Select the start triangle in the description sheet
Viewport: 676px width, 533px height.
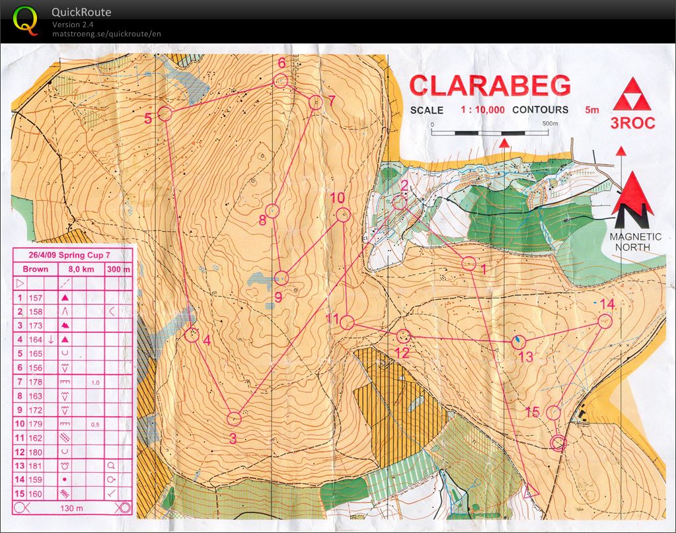(x=20, y=283)
